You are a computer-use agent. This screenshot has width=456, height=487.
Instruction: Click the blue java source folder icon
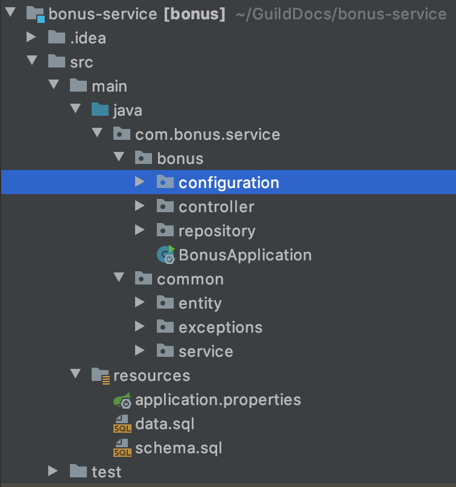(100, 110)
